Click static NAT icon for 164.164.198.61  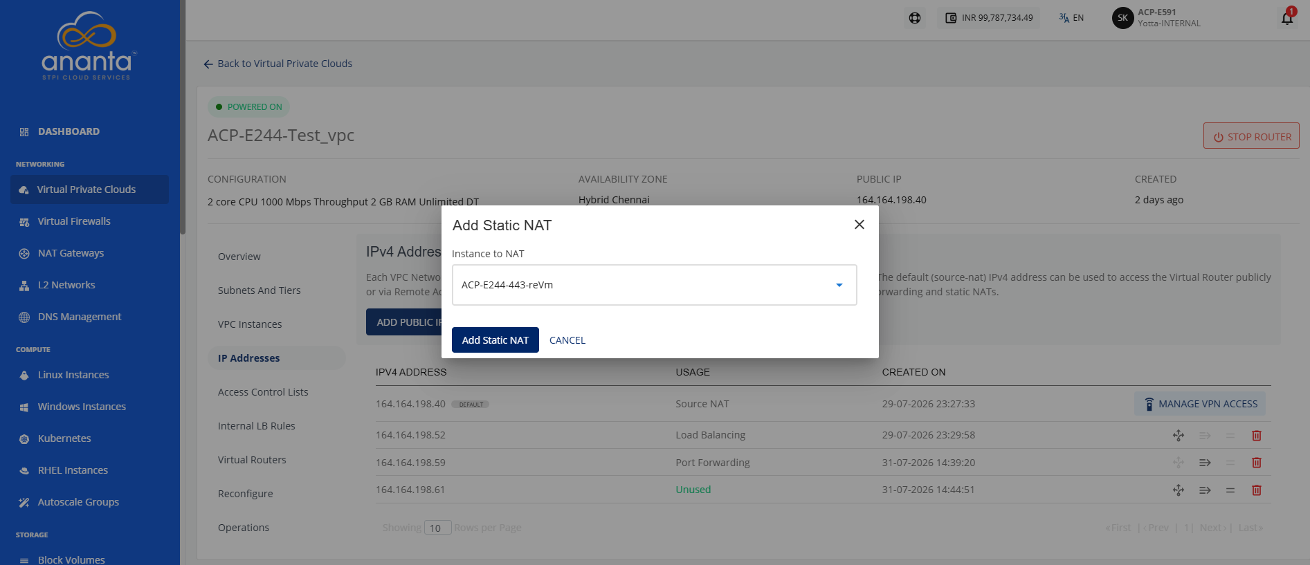tap(1179, 490)
